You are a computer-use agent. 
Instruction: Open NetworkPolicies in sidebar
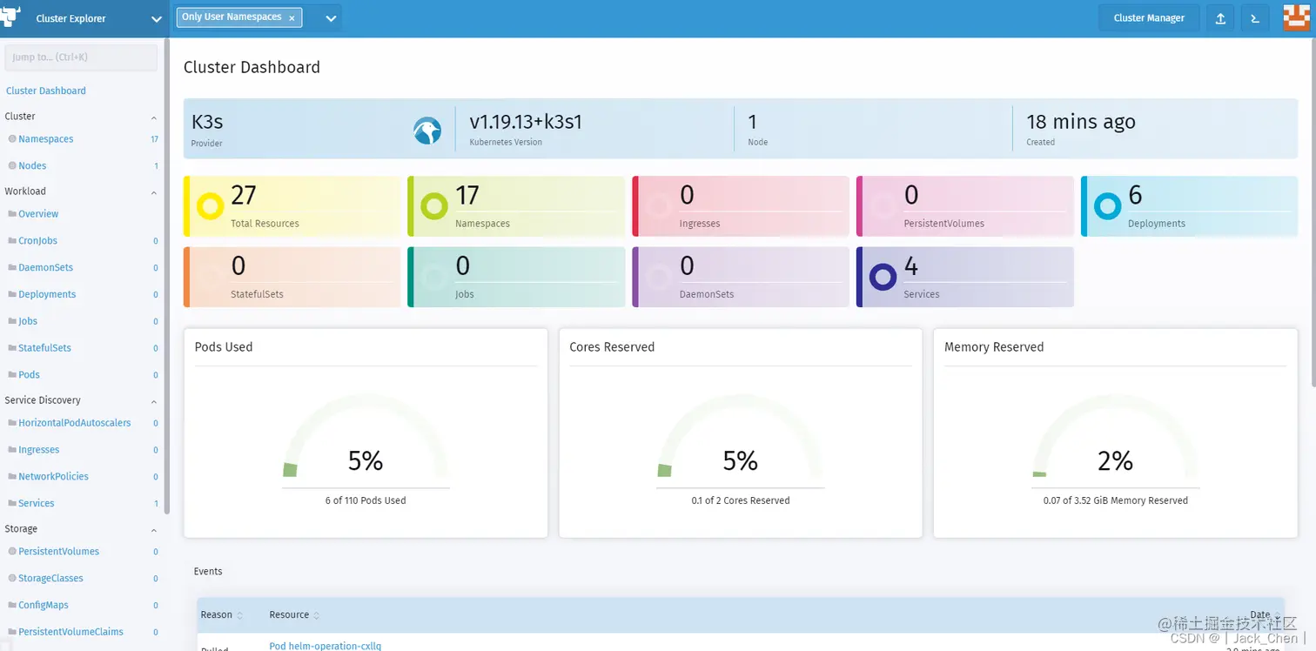(53, 477)
